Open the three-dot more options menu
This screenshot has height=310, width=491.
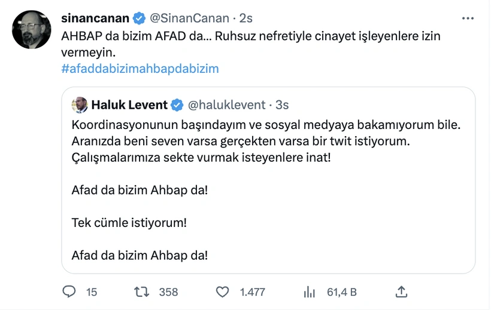click(x=468, y=19)
